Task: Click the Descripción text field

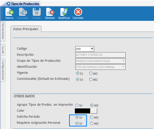Action: click(x=100, y=55)
